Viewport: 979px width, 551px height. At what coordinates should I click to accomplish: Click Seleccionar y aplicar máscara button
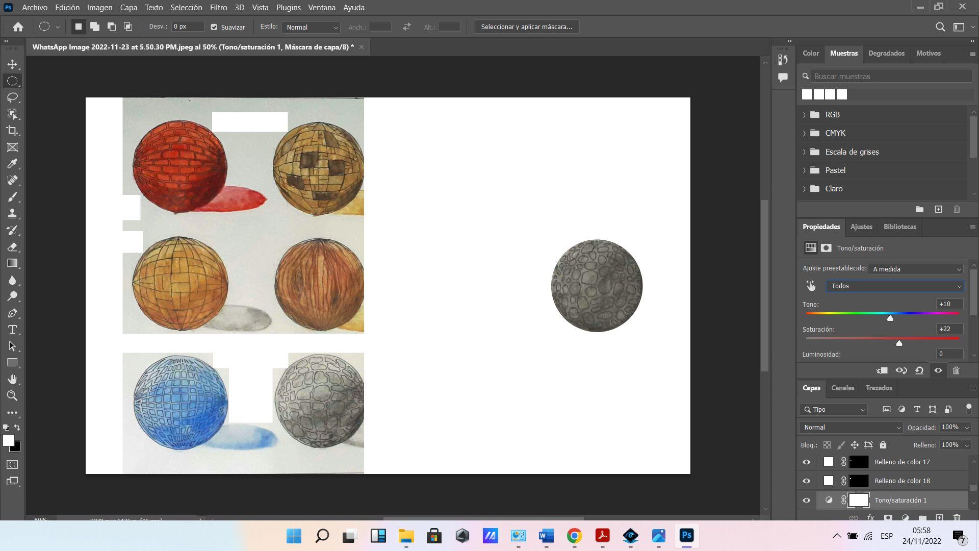click(526, 27)
